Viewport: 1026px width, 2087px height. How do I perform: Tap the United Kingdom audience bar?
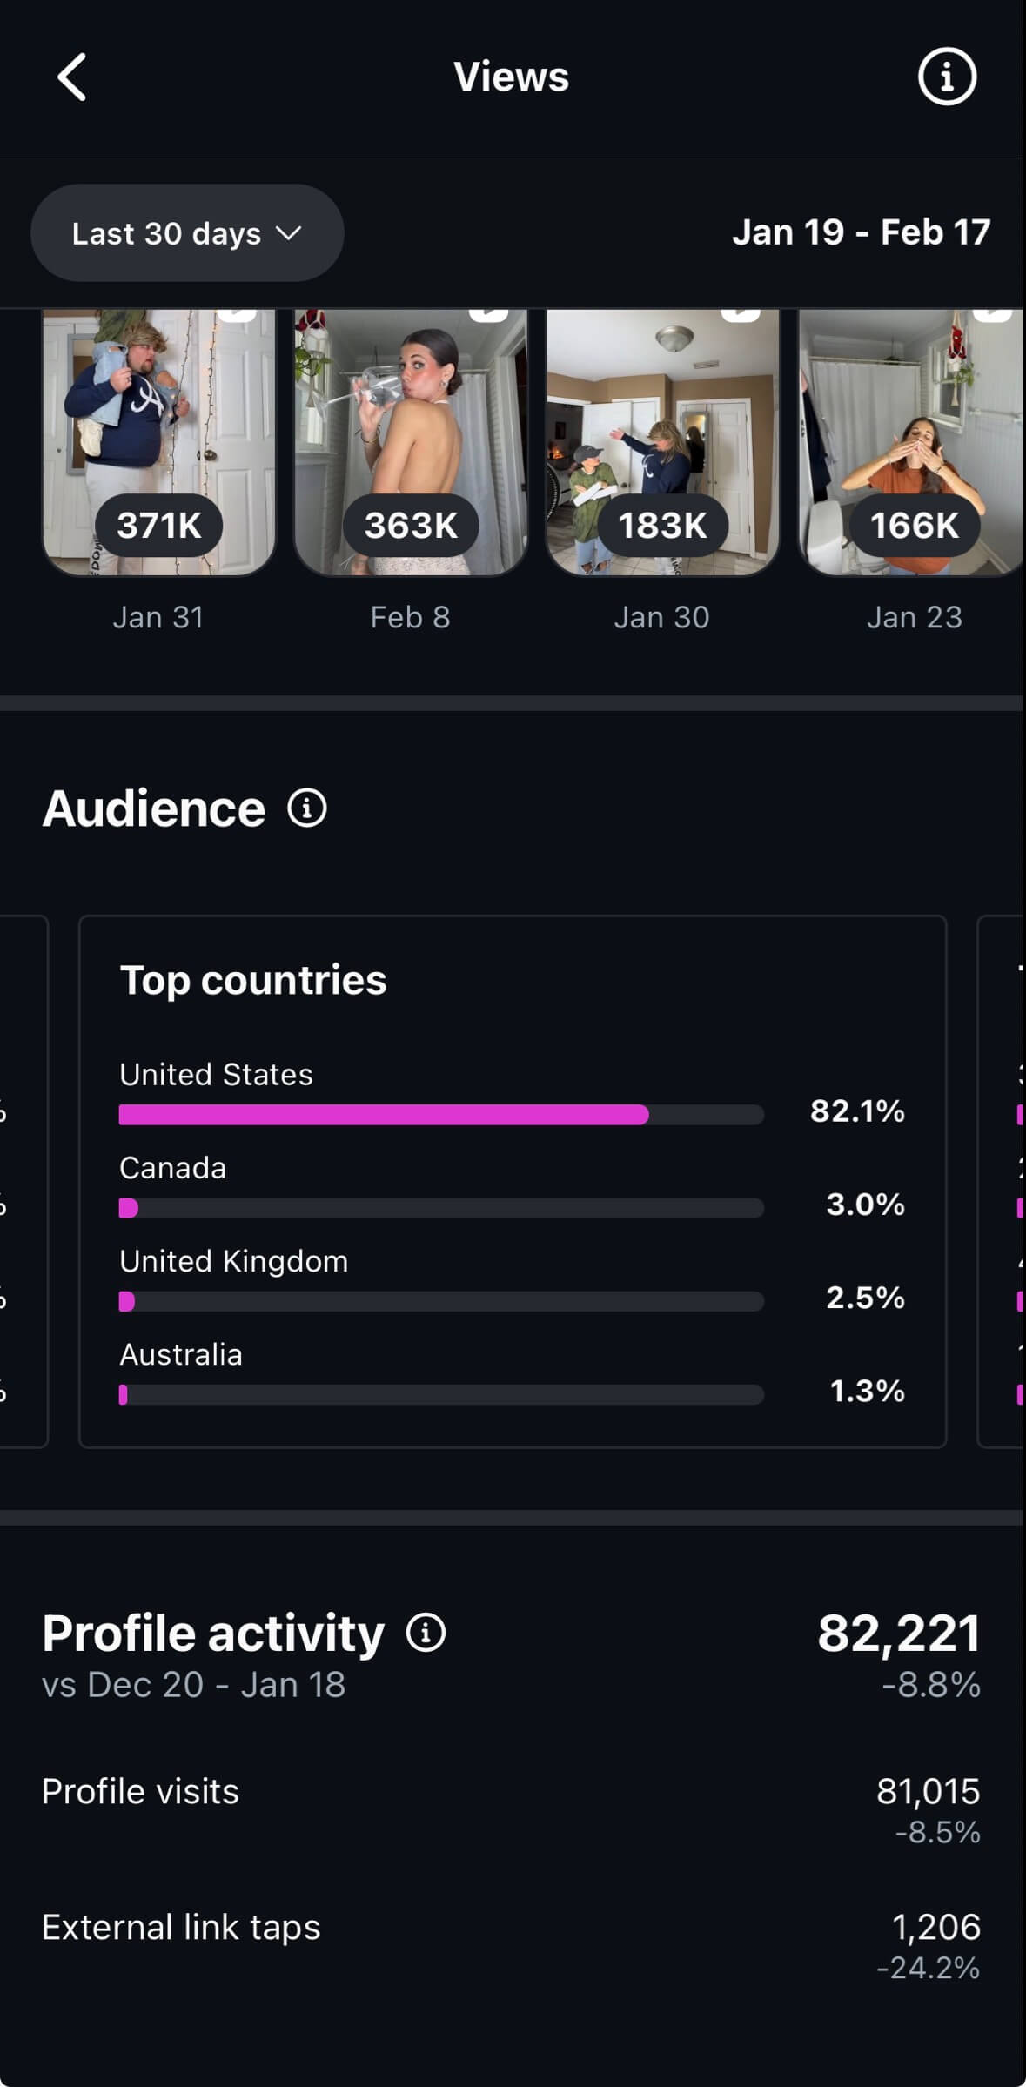point(441,1301)
